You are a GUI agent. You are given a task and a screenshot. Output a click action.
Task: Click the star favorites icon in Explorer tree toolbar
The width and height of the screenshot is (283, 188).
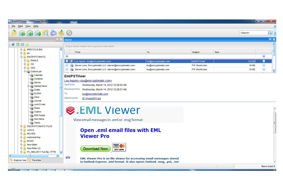pos(27,45)
